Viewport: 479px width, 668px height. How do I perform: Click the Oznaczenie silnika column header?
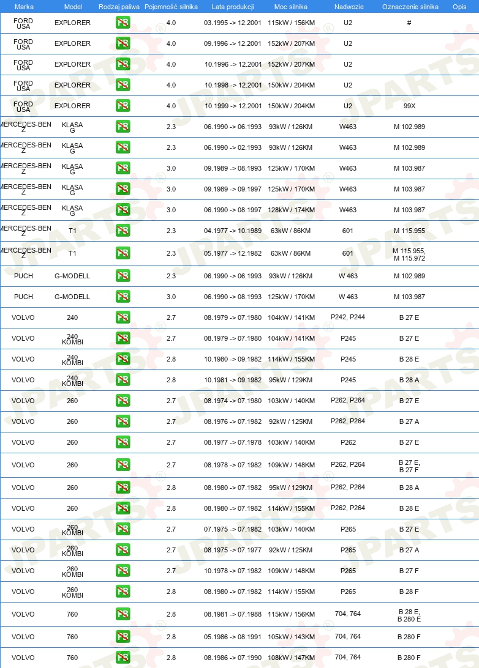pos(410,7)
